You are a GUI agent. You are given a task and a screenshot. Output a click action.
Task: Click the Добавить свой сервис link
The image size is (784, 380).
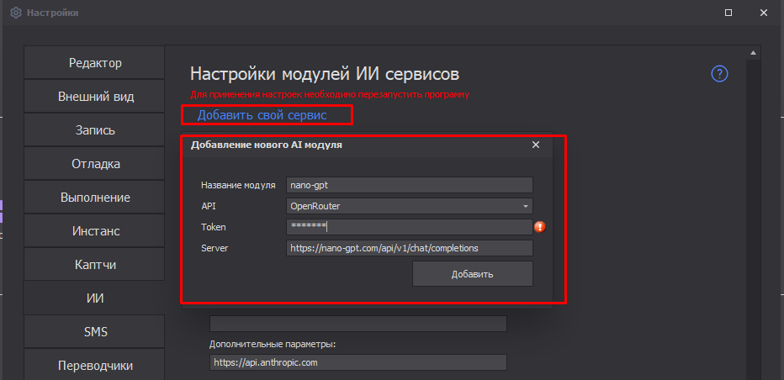point(262,115)
